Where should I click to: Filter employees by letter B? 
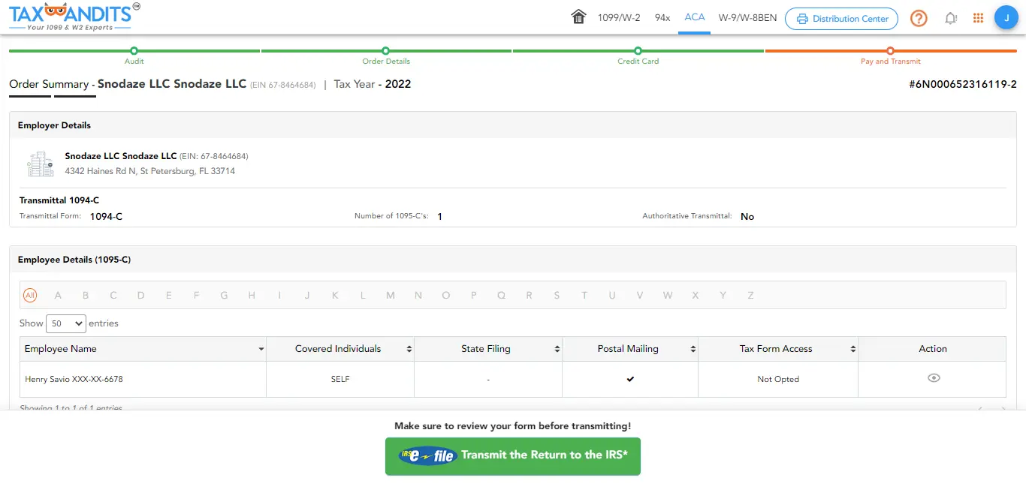(x=86, y=296)
